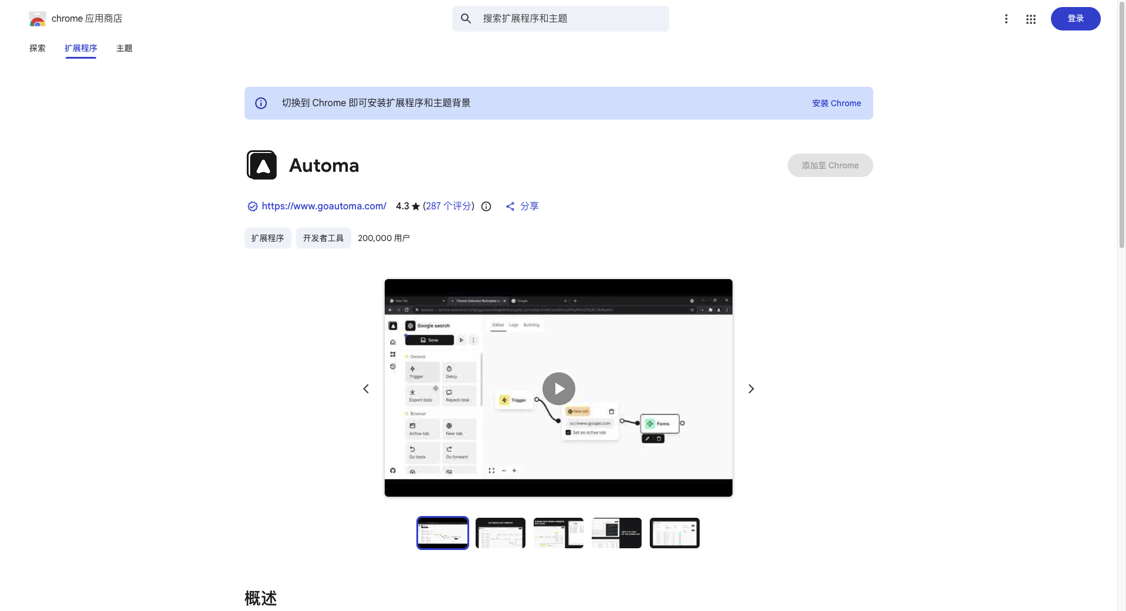
Task: Select the third preview thumbnail
Action: tap(558, 533)
